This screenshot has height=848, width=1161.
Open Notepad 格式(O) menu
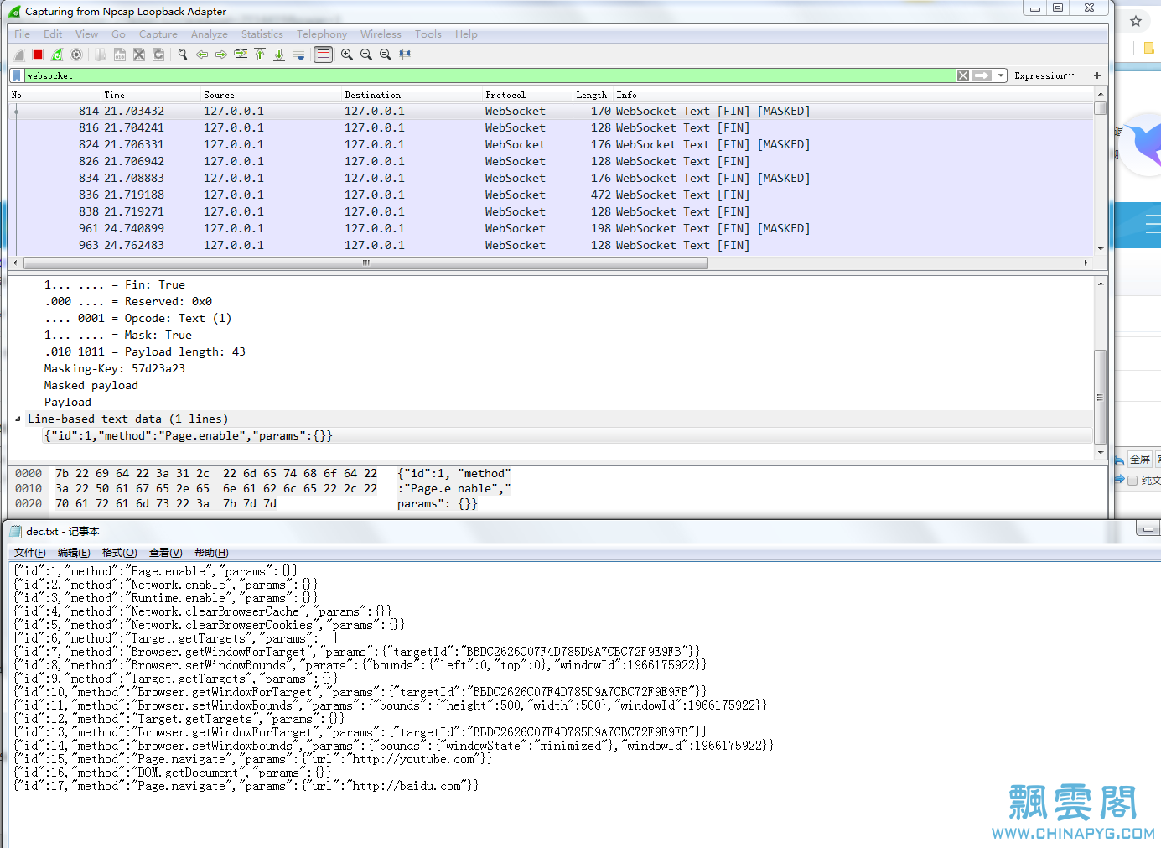pos(119,553)
